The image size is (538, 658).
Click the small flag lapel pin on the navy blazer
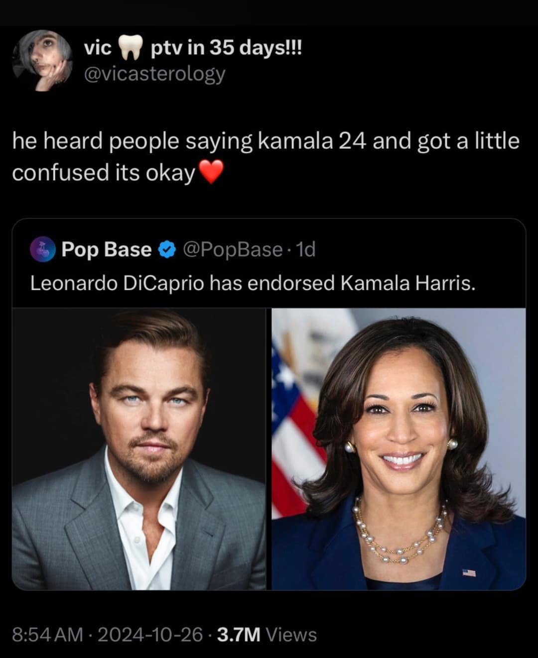pyautogui.click(x=469, y=573)
